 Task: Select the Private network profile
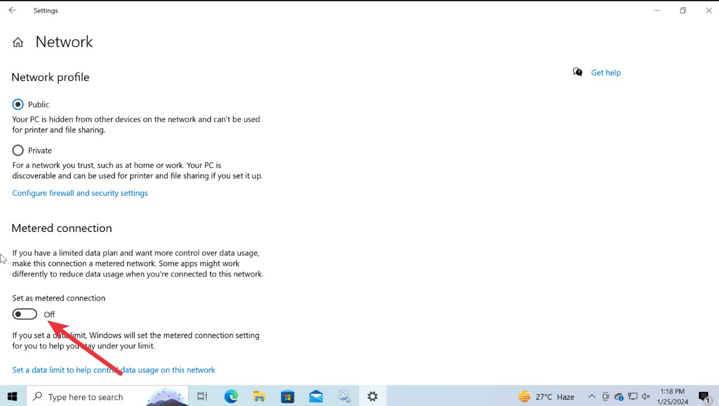coord(18,150)
